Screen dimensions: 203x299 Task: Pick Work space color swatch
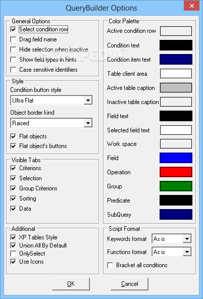click(176, 144)
